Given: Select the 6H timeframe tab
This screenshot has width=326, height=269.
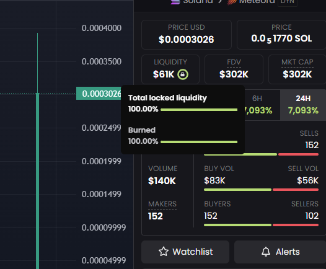Looking at the screenshot, I should tap(262, 105).
